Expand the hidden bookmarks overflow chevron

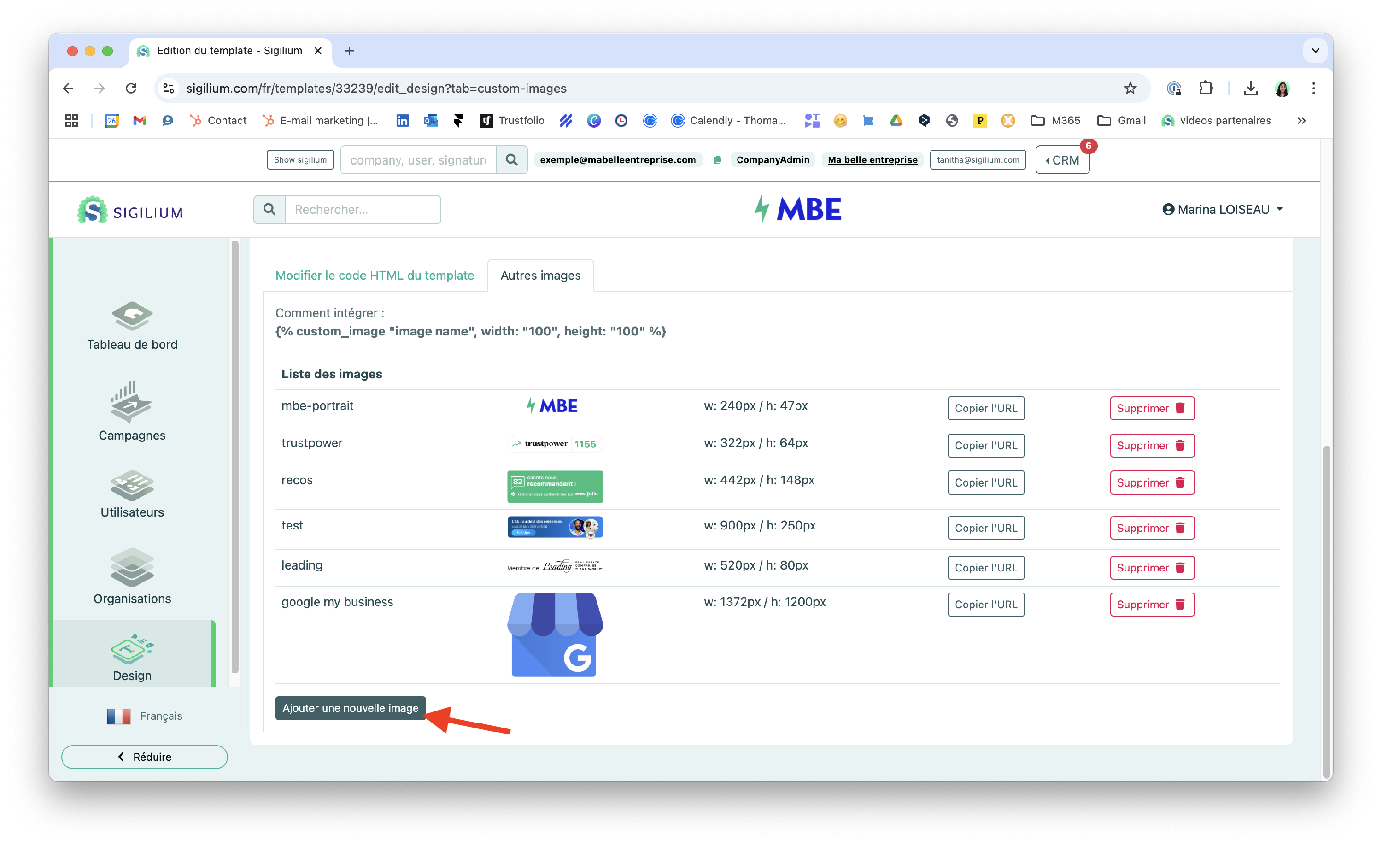tap(1301, 121)
